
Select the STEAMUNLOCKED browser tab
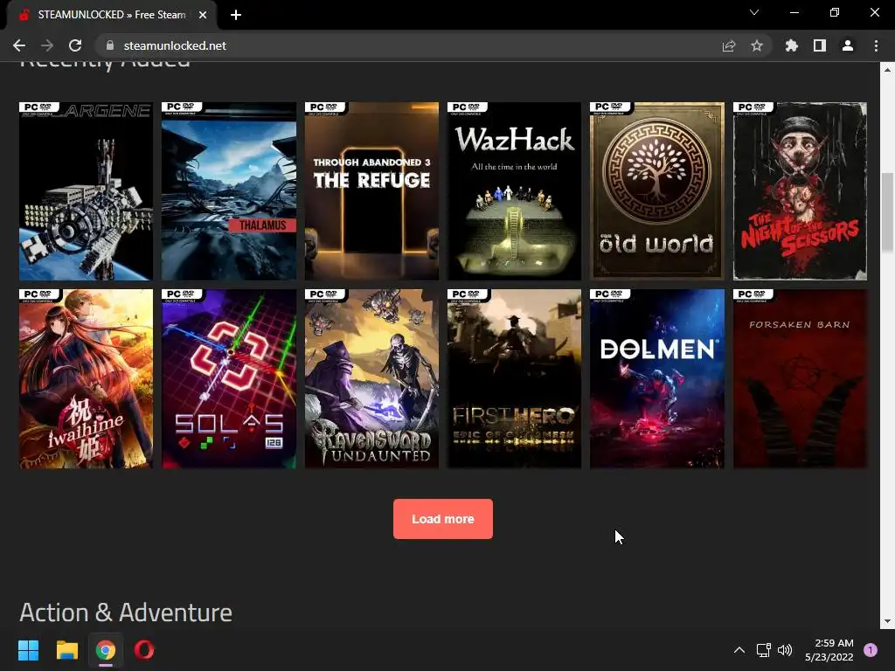point(111,15)
